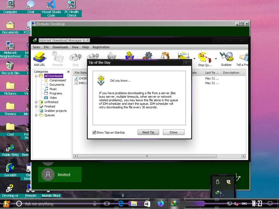The image size is (279, 209).
Task: Click the Stop download toolbar icon
Action: (75, 57)
